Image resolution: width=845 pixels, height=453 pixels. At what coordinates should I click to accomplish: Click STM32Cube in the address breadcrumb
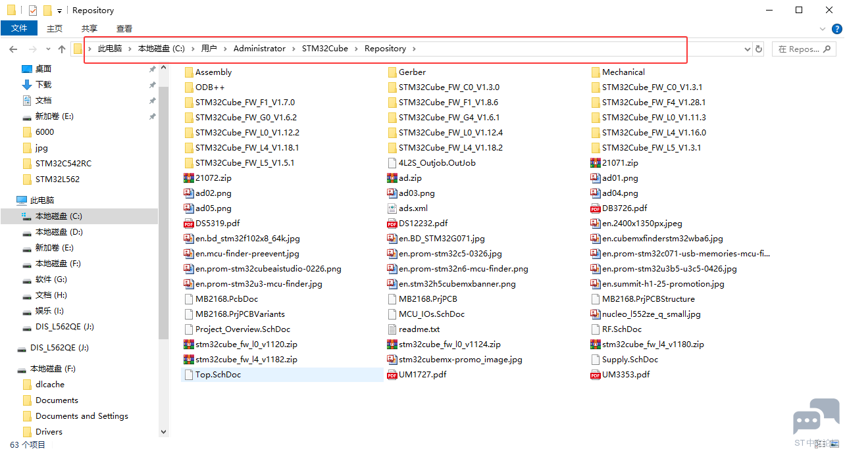325,49
